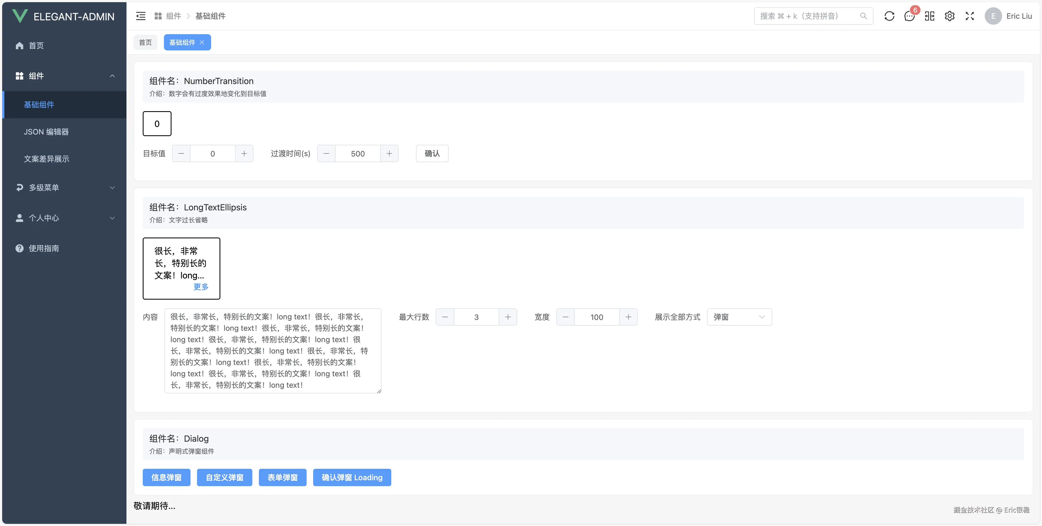Click the 内容 textarea field
The width and height of the screenshot is (1042, 526).
pyautogui.click(x=273, y=351)
